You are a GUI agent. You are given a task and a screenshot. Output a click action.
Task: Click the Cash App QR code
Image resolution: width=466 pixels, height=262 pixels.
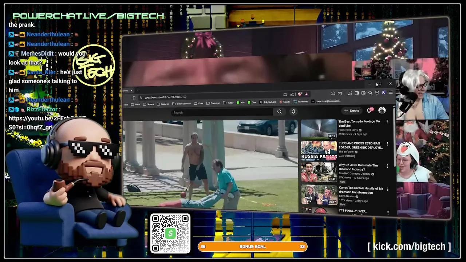pos(170,233)
